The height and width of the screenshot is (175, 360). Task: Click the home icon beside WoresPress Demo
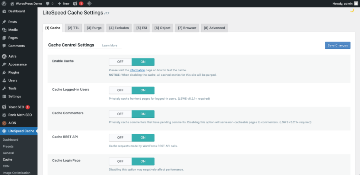12,3
